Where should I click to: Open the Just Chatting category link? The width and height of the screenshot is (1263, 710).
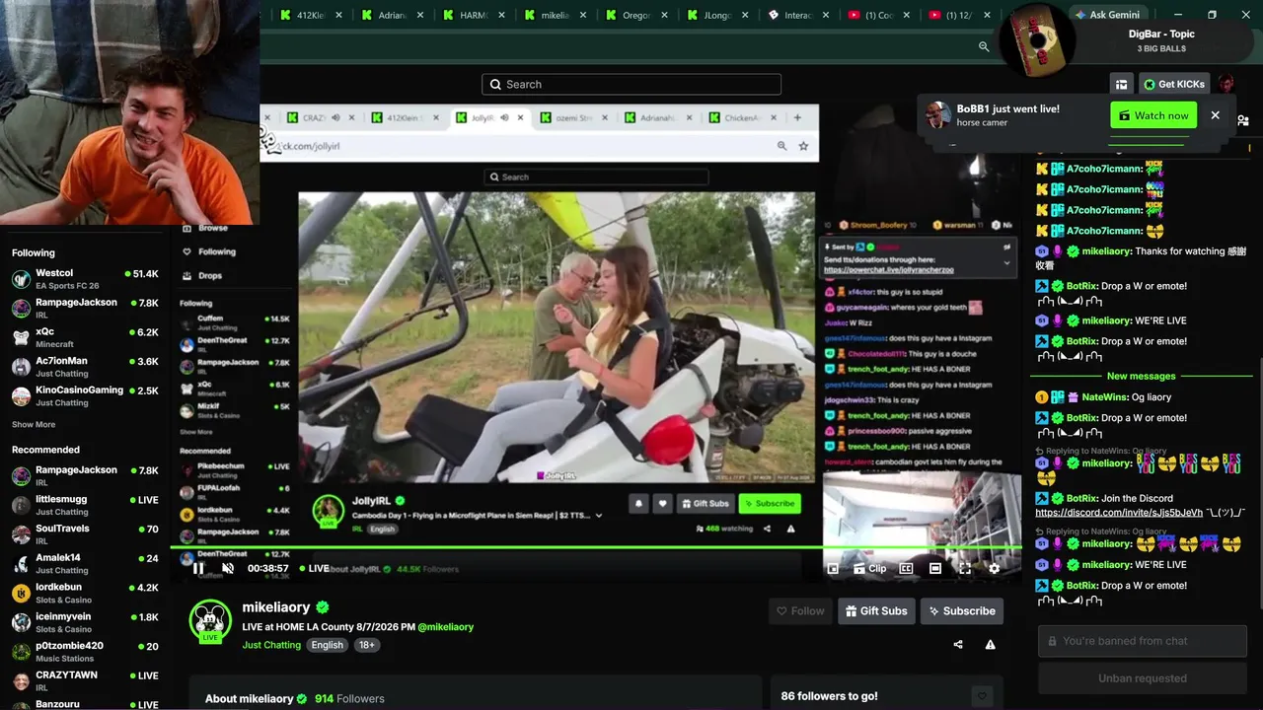[x=271, y=645]
